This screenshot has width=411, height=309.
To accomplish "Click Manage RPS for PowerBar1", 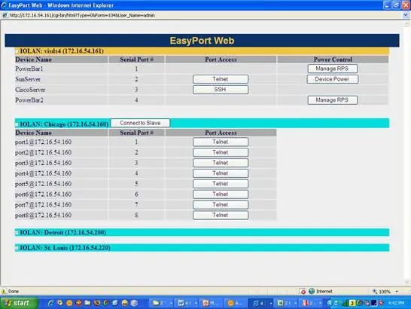I will (333, 69).
